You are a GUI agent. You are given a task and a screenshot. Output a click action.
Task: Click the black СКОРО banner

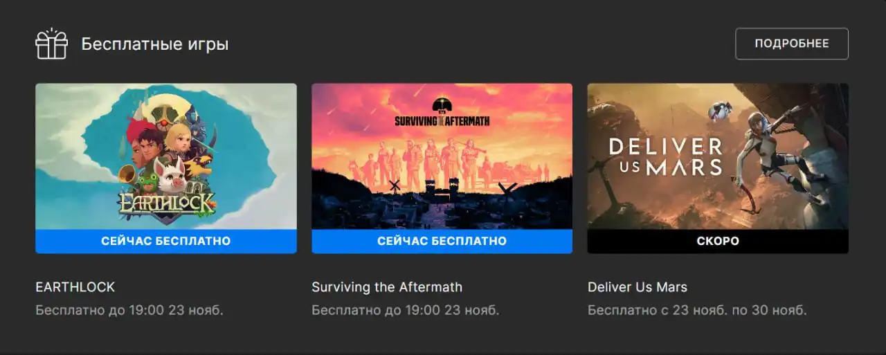718,242
